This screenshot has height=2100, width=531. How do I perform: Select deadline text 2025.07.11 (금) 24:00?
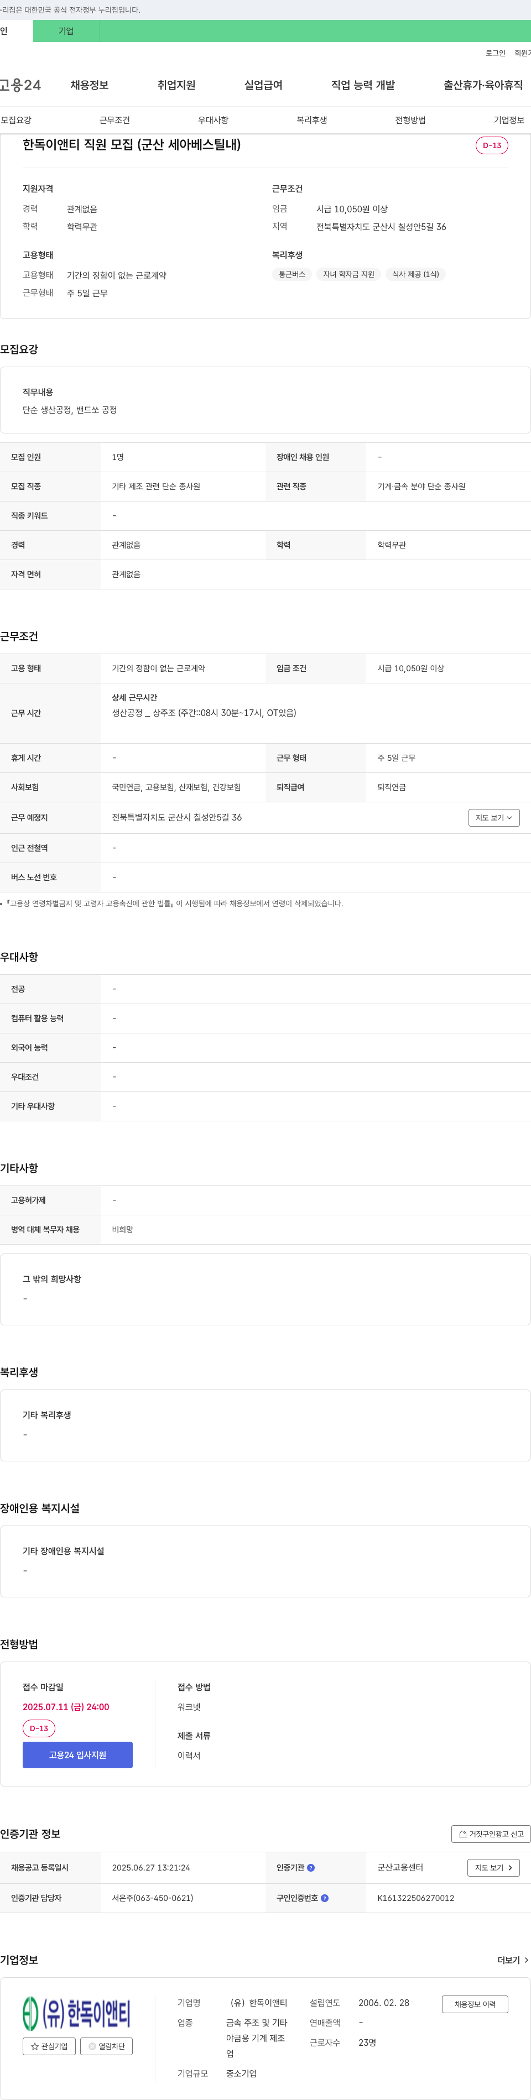(x=66, y=1707)
